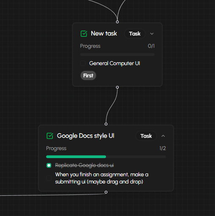Check the submitting ui assignment checkbox
Viewport: 215px width, 216px height.
coord(49,178)
